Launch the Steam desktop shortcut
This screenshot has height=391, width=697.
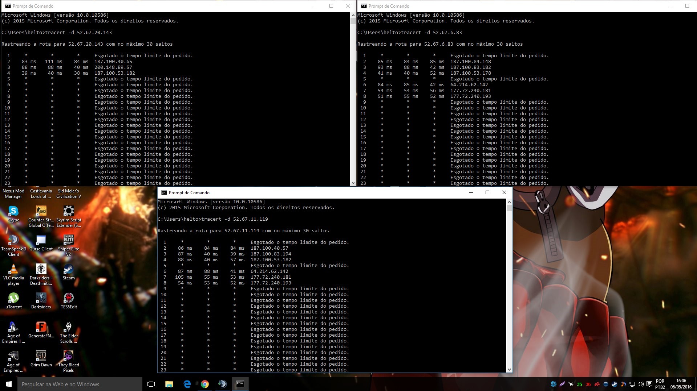69,270
